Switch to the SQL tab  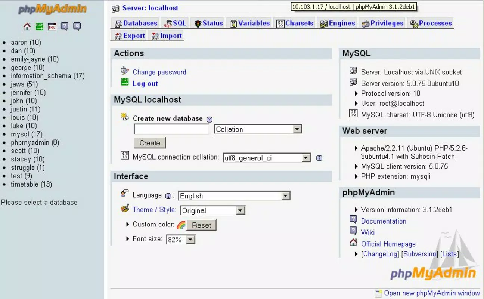pos(175,23)
